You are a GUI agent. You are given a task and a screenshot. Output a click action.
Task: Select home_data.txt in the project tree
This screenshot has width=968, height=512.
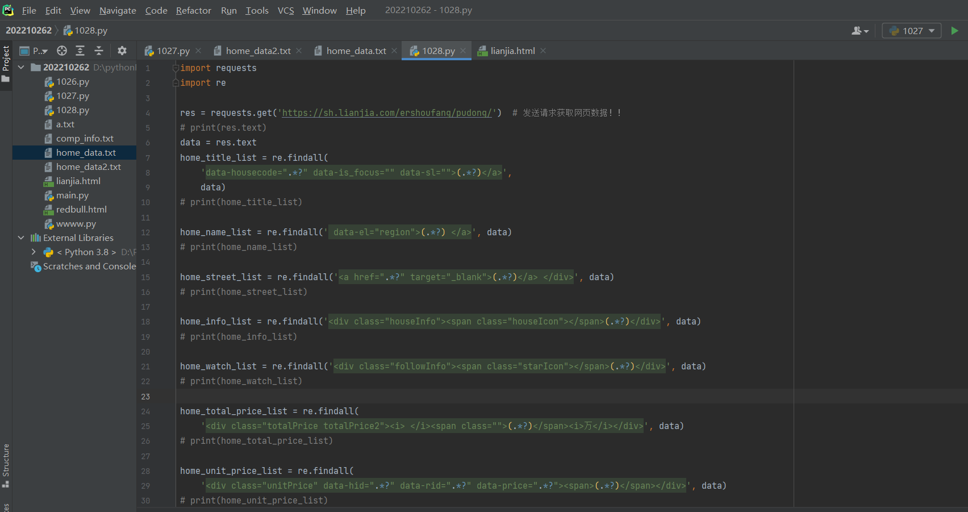tap(74, 153)
